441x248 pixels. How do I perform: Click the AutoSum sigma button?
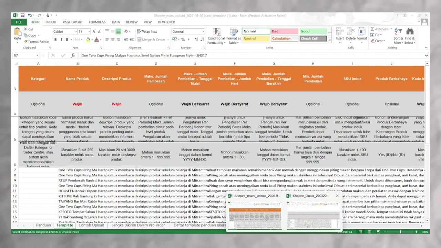(x=372, y=29)
